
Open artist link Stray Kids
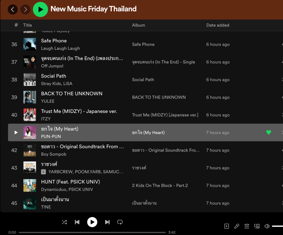coord(49,84)
